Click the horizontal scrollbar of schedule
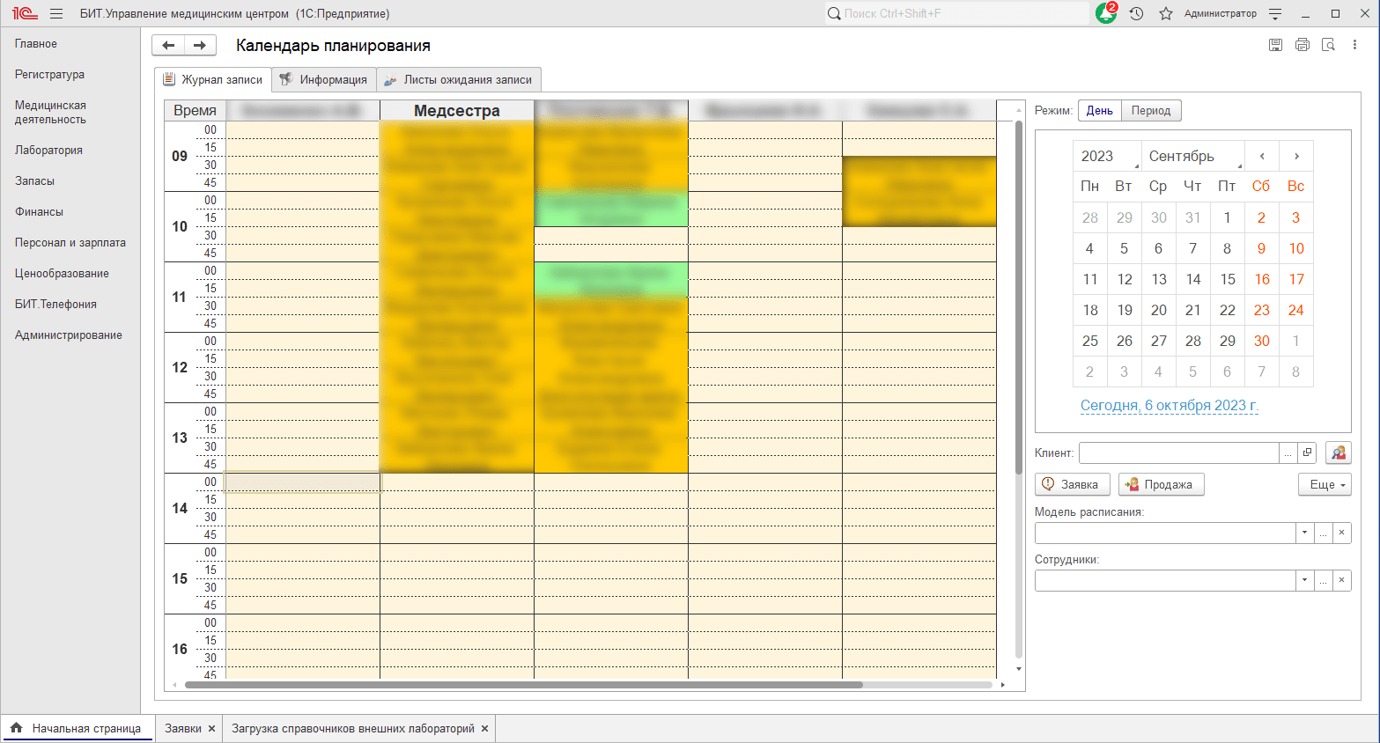The width and height of the screenshot is (1380, 743). tap(520, 685)
